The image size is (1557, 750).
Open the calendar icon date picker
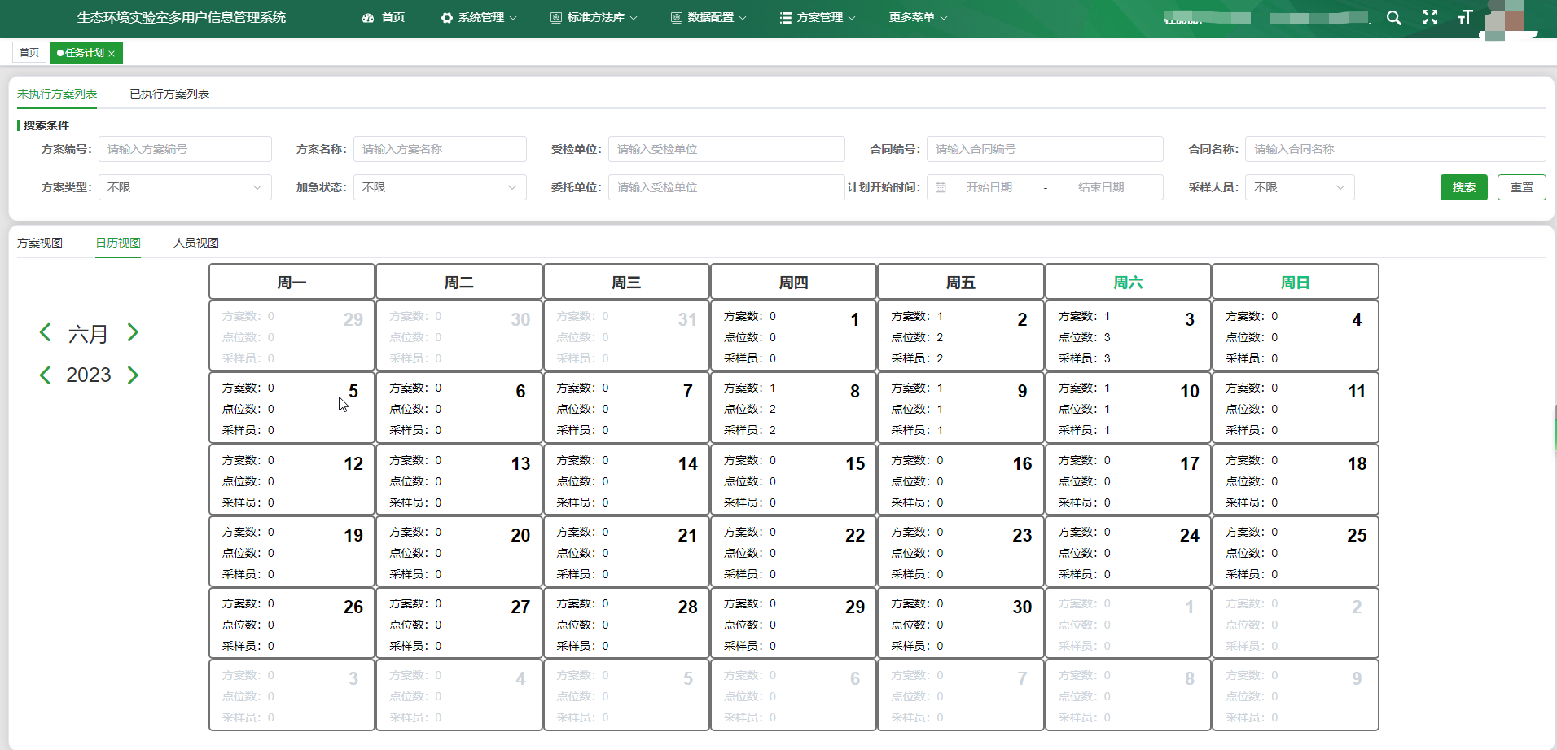click(941, 187)
